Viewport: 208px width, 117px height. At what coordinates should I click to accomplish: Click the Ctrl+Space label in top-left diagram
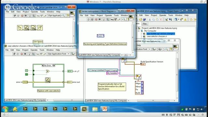[x=38, y=42]
